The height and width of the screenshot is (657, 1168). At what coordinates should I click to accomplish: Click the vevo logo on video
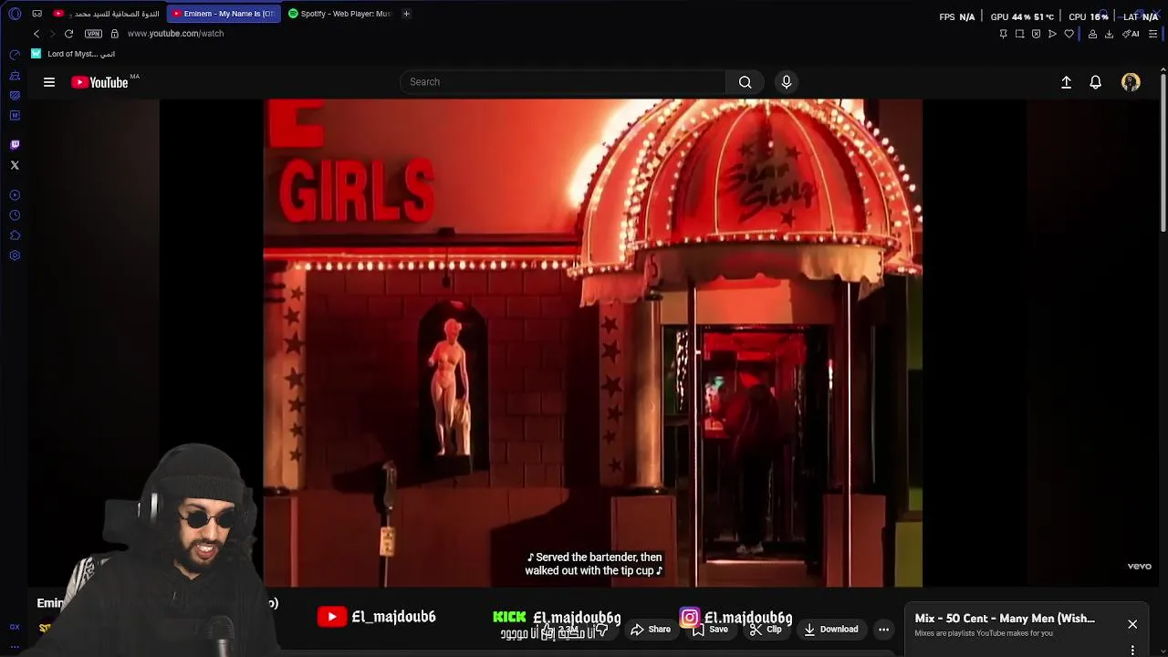[x=1139, y=566]
